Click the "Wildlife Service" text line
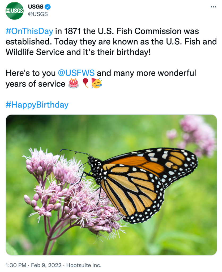This screenshot has height=272, width=222. point(35,52)
